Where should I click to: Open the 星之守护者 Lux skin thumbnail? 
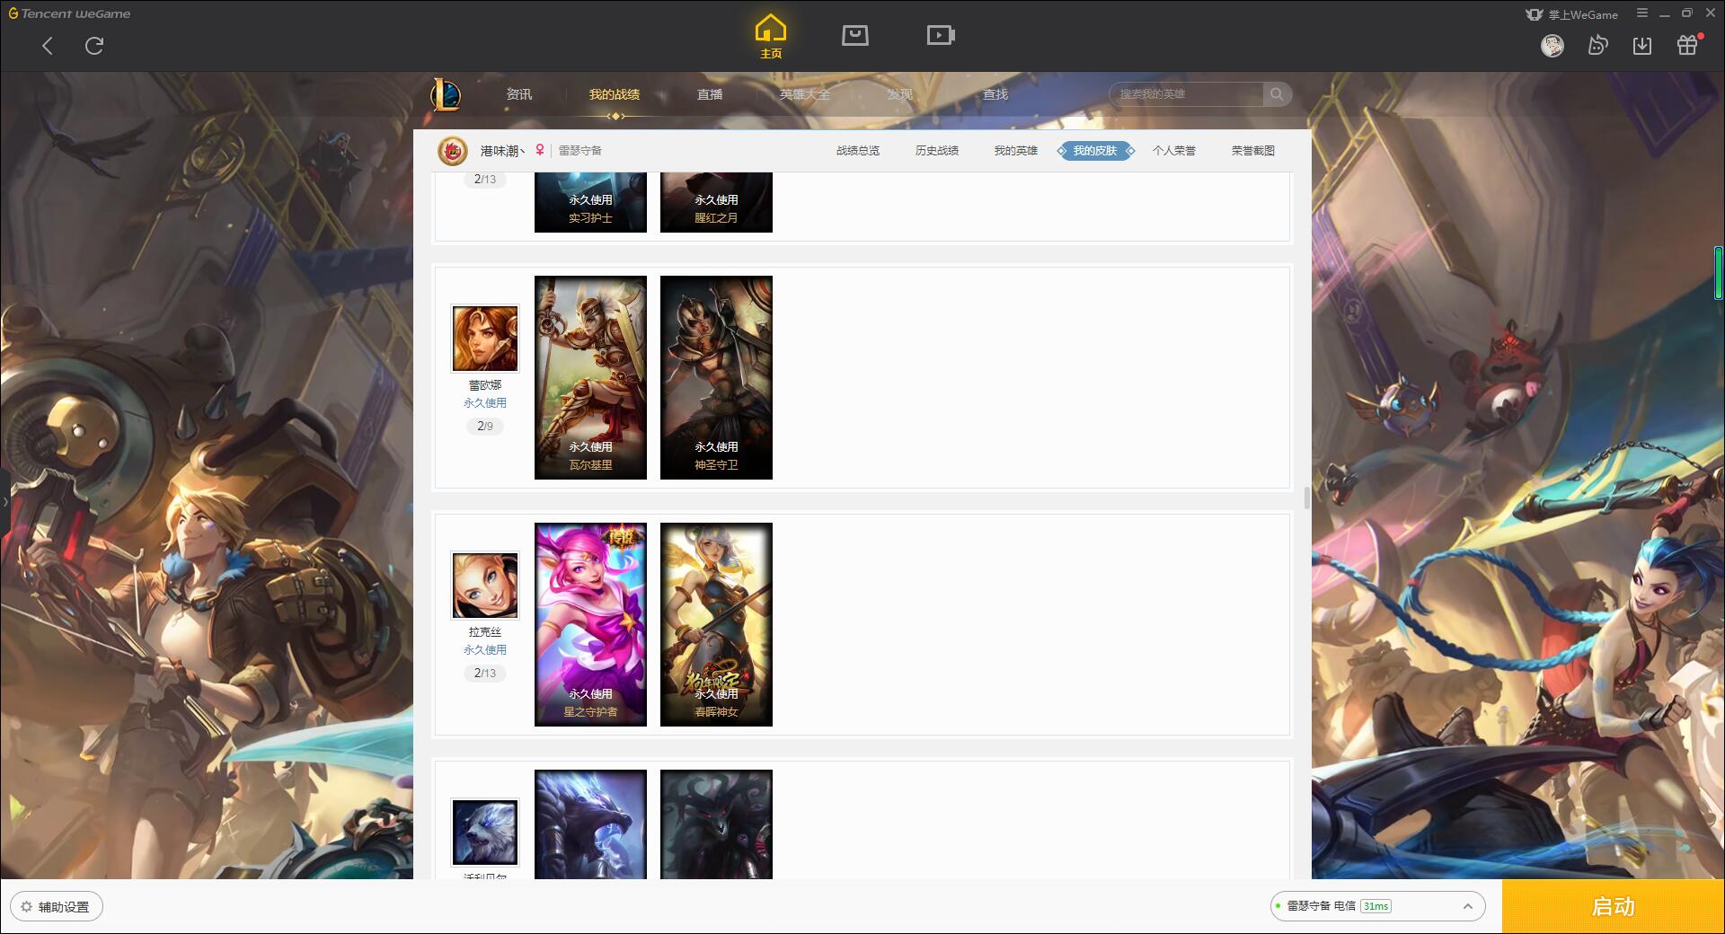coord(590,624)
